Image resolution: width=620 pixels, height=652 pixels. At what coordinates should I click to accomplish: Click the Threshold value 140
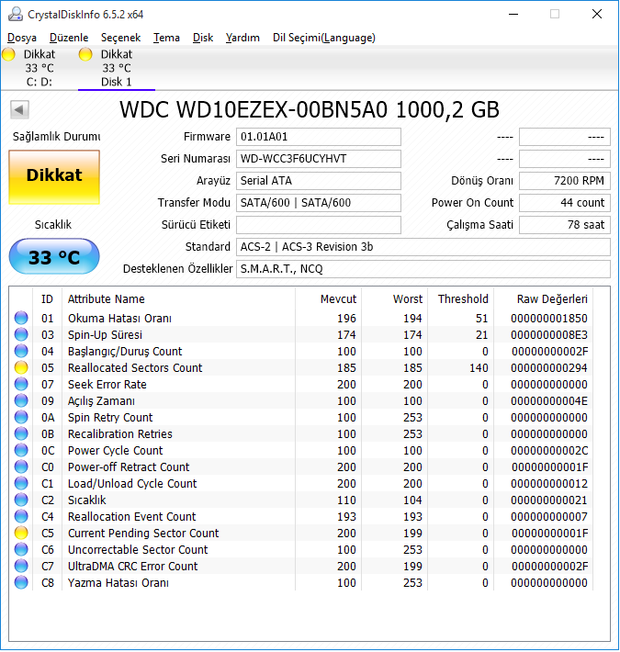479,368
